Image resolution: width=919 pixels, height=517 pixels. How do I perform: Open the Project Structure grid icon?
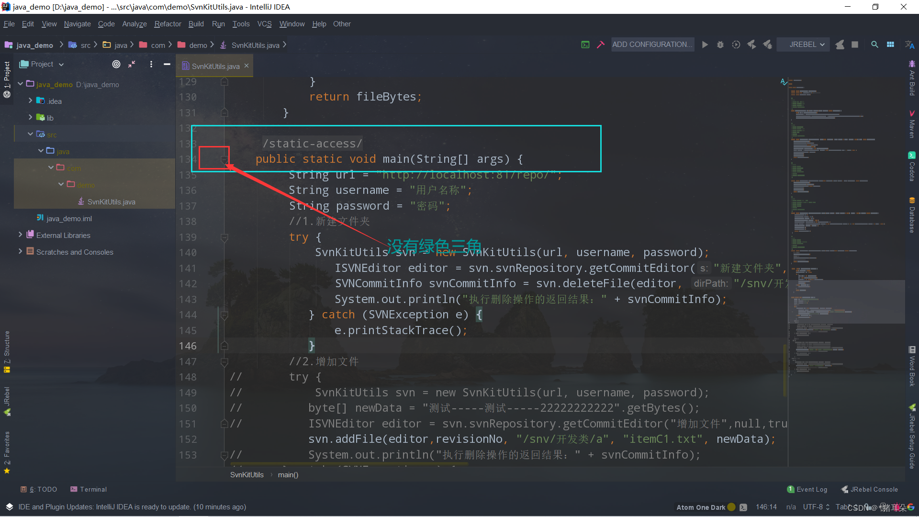click(890, 45)
